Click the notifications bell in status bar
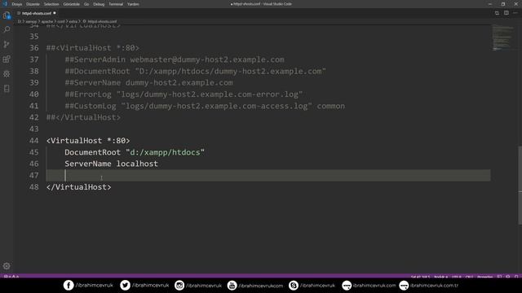522x293 pixels. click(516, 277)
